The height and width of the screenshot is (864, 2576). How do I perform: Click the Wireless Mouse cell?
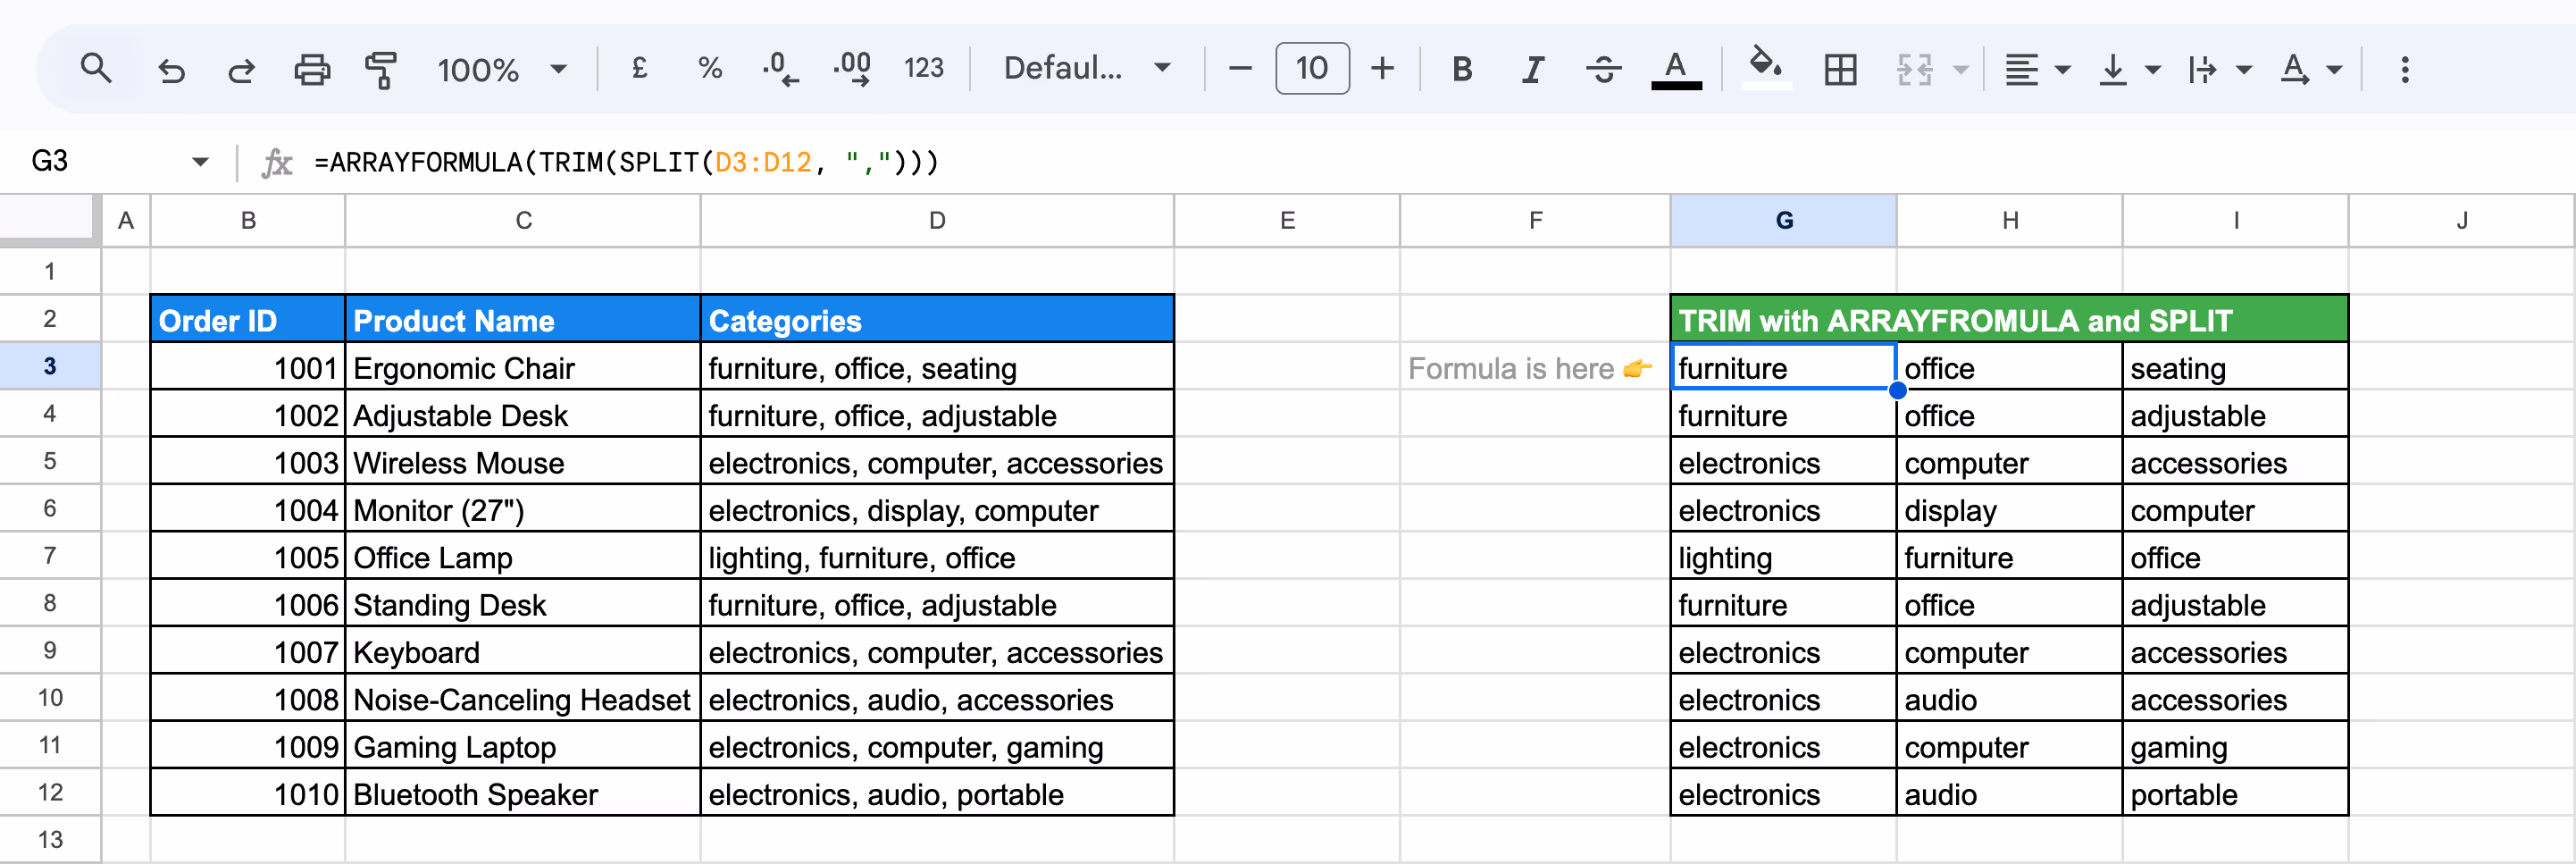523,463
